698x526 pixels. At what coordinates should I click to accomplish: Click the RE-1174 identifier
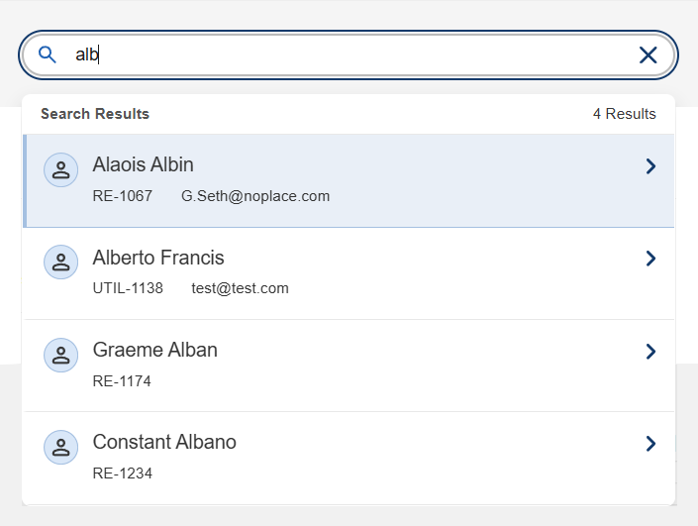(x=122, y=380)
